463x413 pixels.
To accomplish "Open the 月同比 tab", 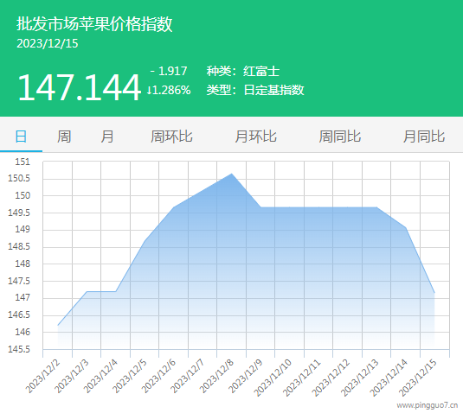I will (x=424, y=137).
